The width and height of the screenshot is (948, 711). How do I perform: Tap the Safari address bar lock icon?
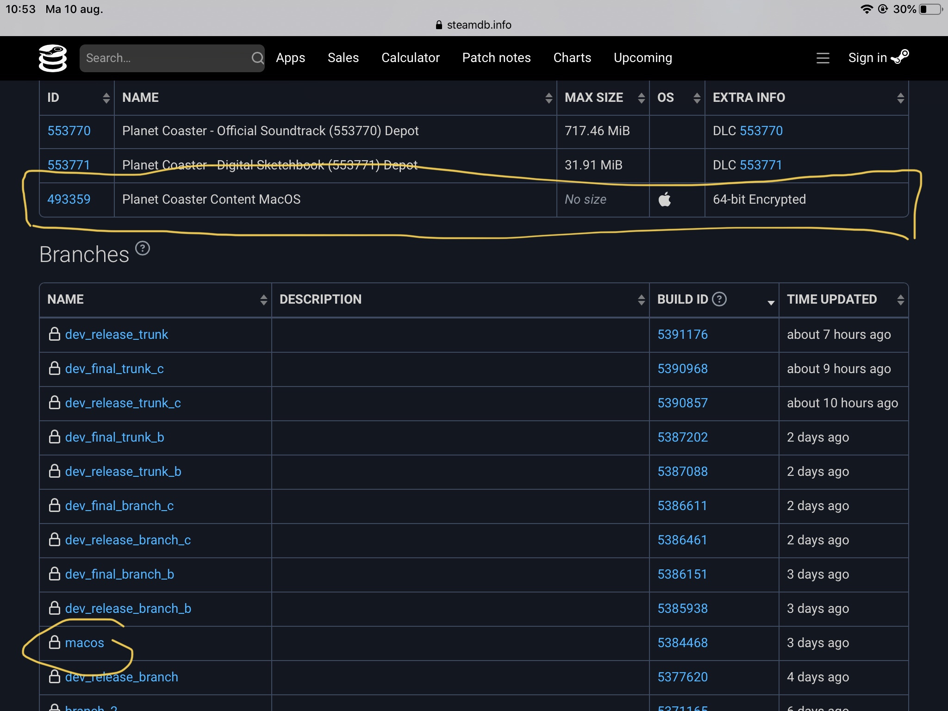pos(439,25)
